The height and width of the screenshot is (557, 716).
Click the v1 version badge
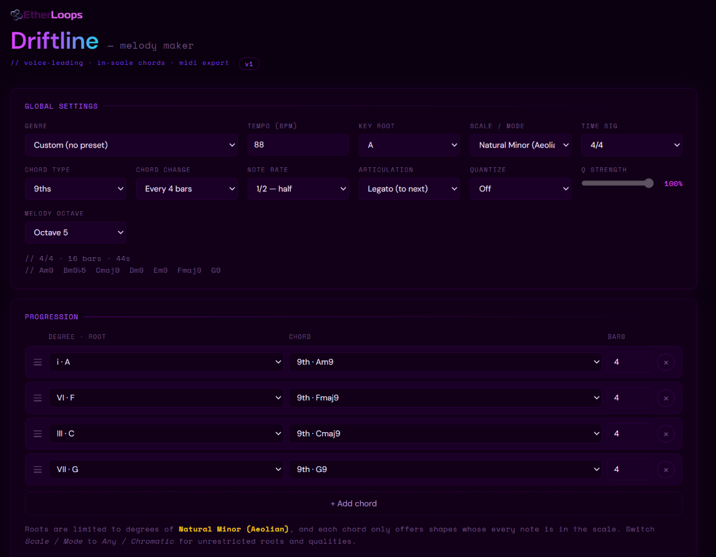pos(249,64)
